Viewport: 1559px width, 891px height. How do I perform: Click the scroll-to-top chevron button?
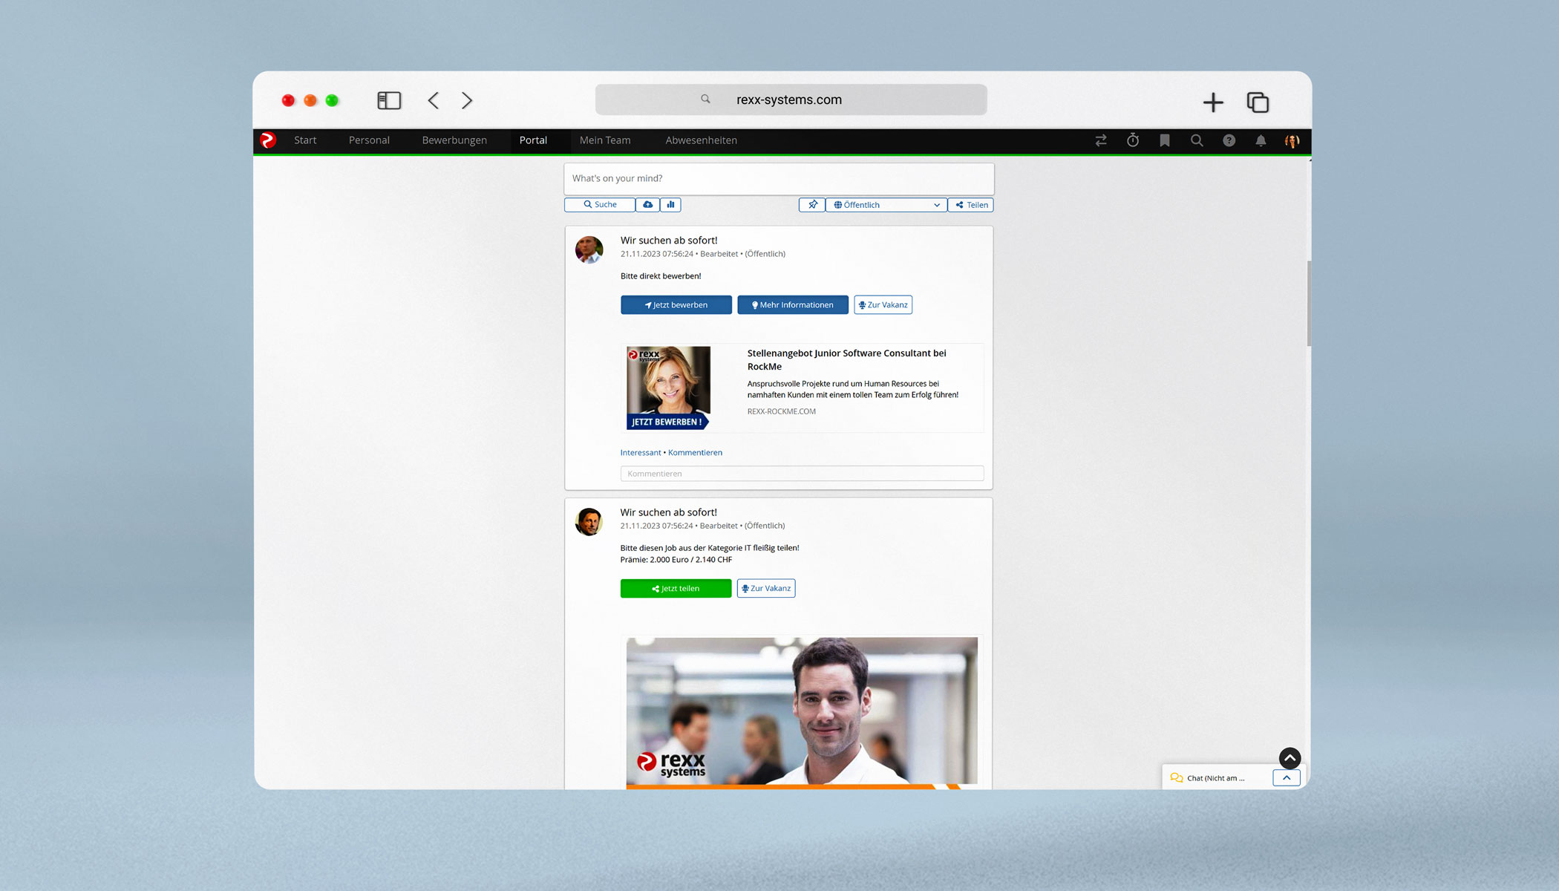(1290, 758)
